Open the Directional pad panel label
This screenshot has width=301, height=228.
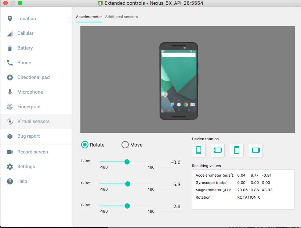pos(34,77)
